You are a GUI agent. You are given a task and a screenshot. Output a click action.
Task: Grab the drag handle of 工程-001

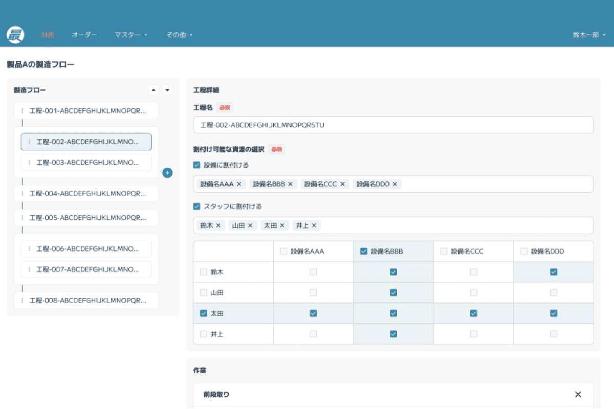[x=22, y=110]
